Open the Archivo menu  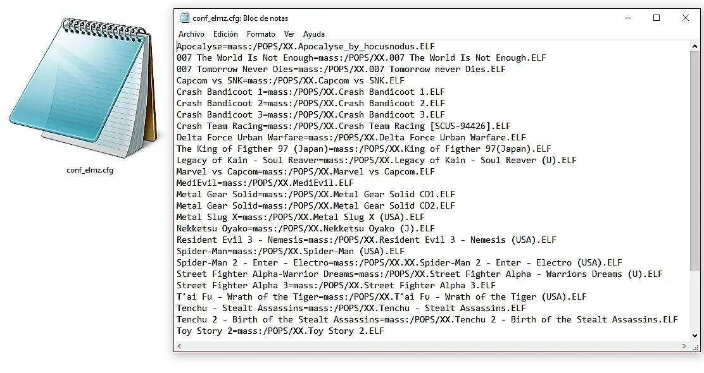pos(191,34)
